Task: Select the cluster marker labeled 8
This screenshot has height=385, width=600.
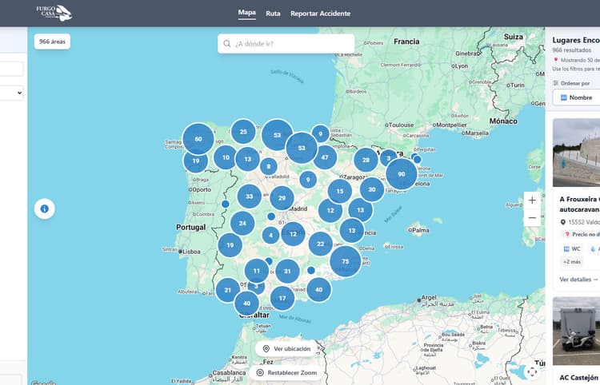Action: point(269,166)
